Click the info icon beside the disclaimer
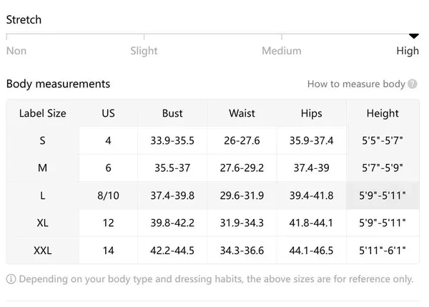Image resolution: width=429 pixels, height=307 pixels. [11, 279]
